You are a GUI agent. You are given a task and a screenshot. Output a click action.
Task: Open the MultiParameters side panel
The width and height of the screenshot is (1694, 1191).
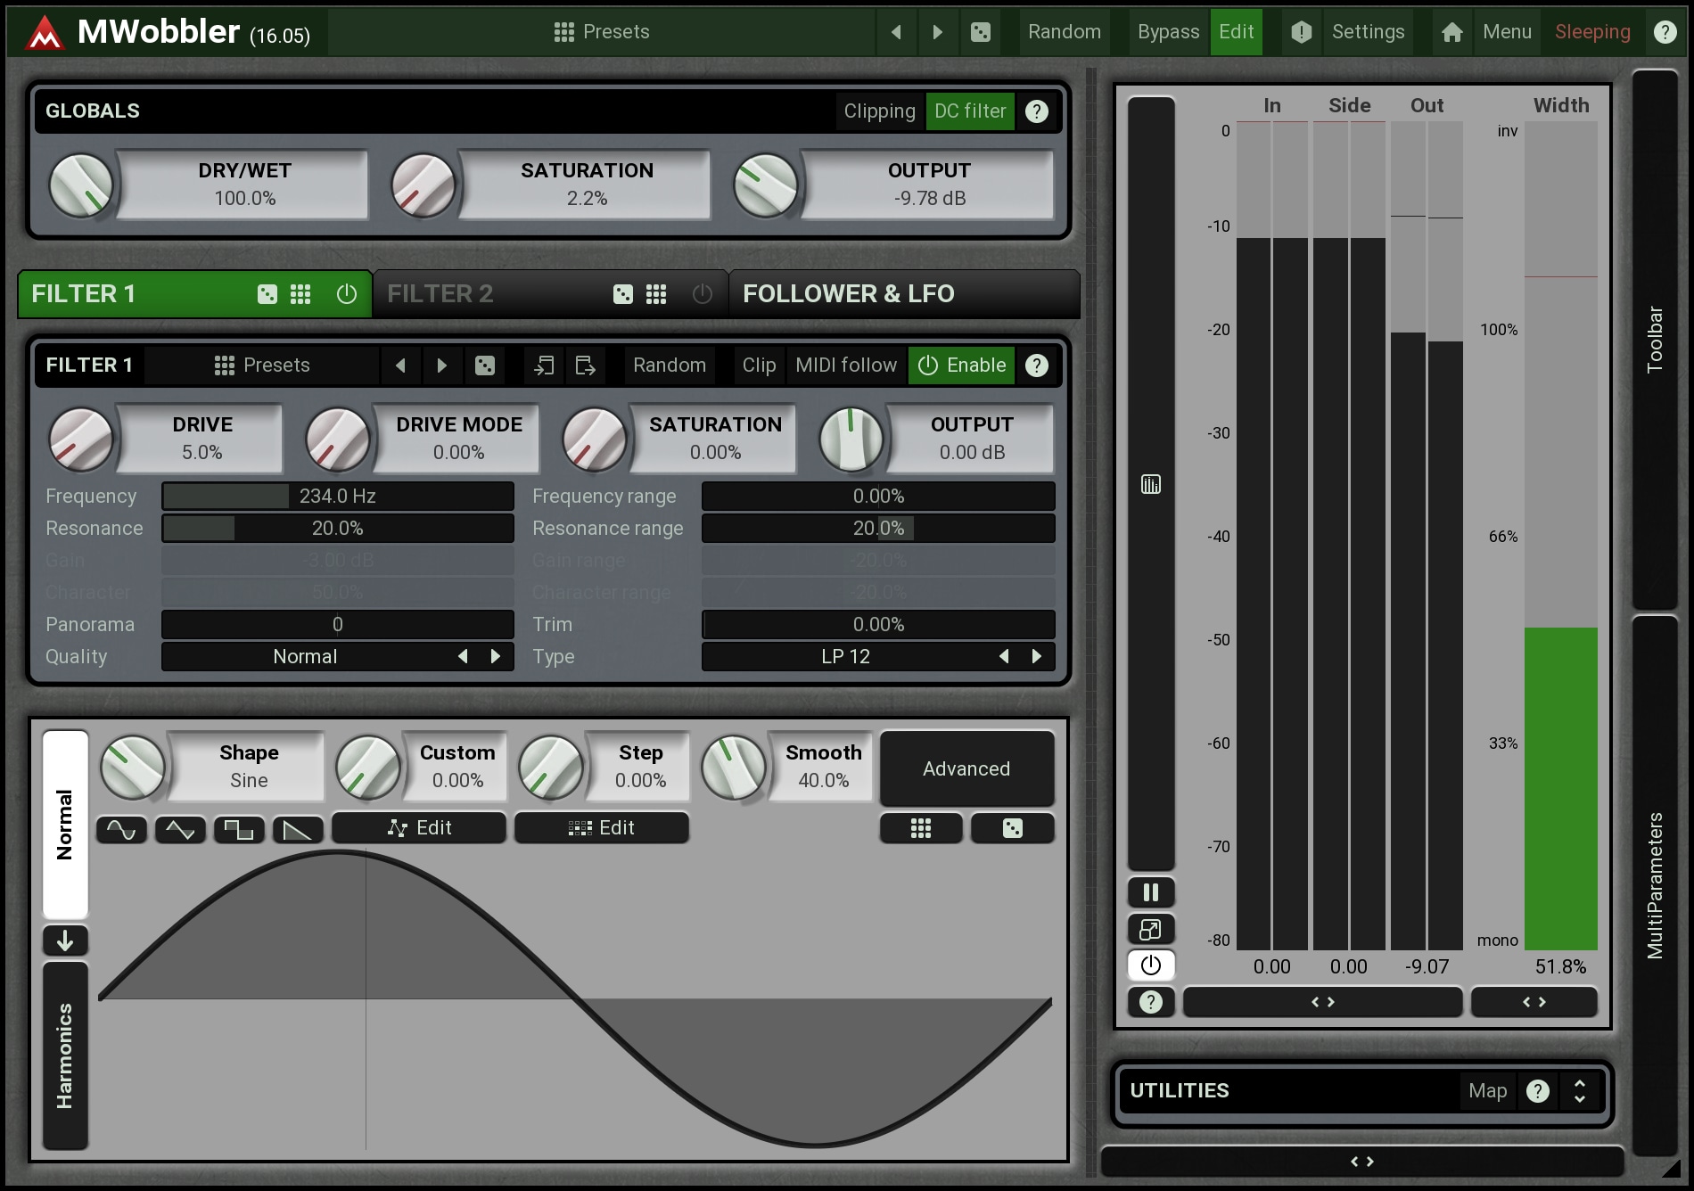(x=1655, y=885)
